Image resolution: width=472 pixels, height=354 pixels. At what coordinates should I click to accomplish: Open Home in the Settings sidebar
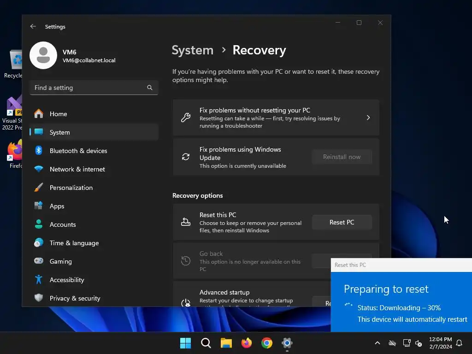pos(94,114)
